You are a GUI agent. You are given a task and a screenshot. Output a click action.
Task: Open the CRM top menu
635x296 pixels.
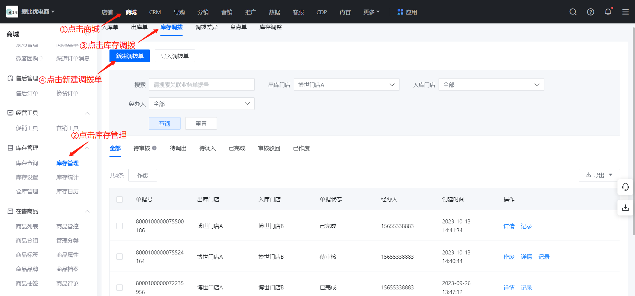(155, 12)
